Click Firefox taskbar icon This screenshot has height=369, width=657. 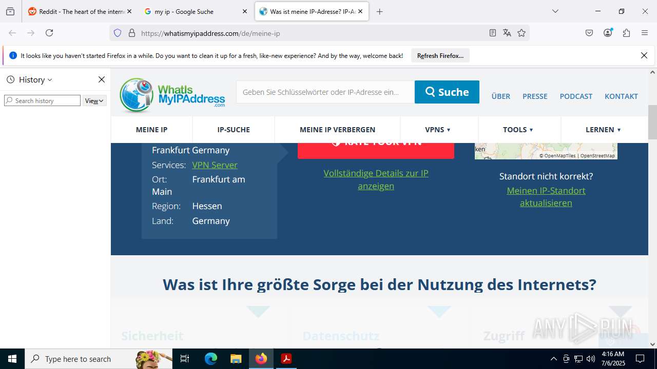(x=261, y=359)
